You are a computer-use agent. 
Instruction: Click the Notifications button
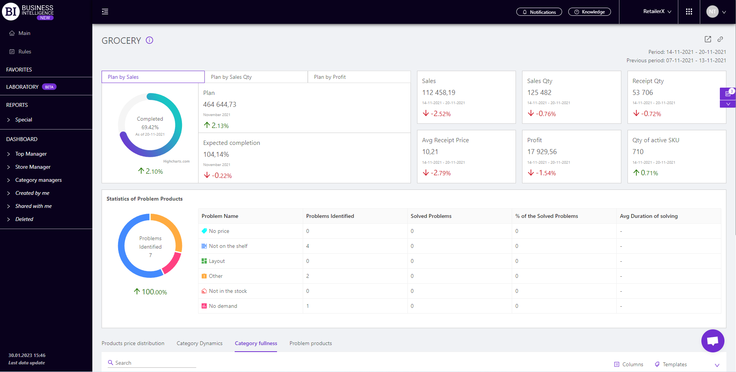point(539,12)
